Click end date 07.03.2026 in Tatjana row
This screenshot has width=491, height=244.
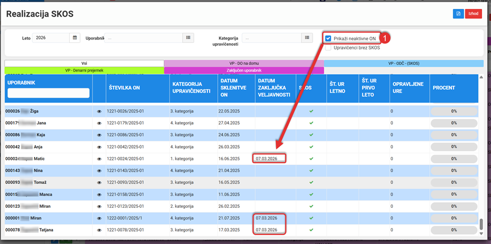(266, 230)
